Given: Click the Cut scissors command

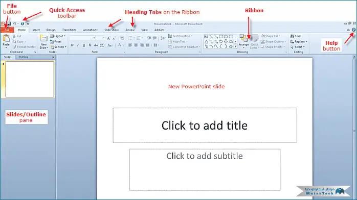Looking at the screenshot, I should (17, 36).
